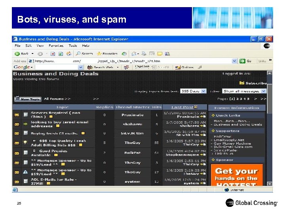The height and width of the screenshot is (214, 285).
Task: Open the Google logo menu arrow
Action: click(32, 67)
